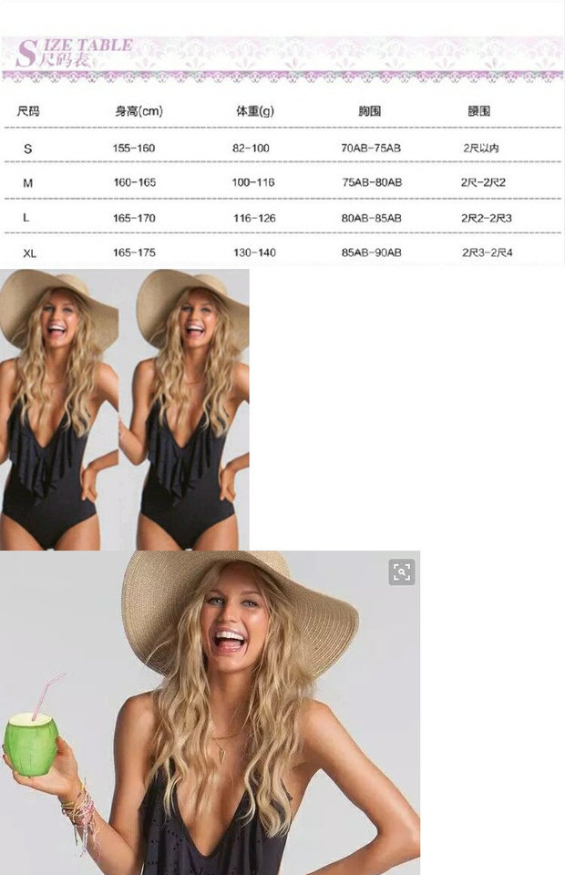Select the S size row label
This screenshot has height=875, width=565.
[x=28, y=149]
